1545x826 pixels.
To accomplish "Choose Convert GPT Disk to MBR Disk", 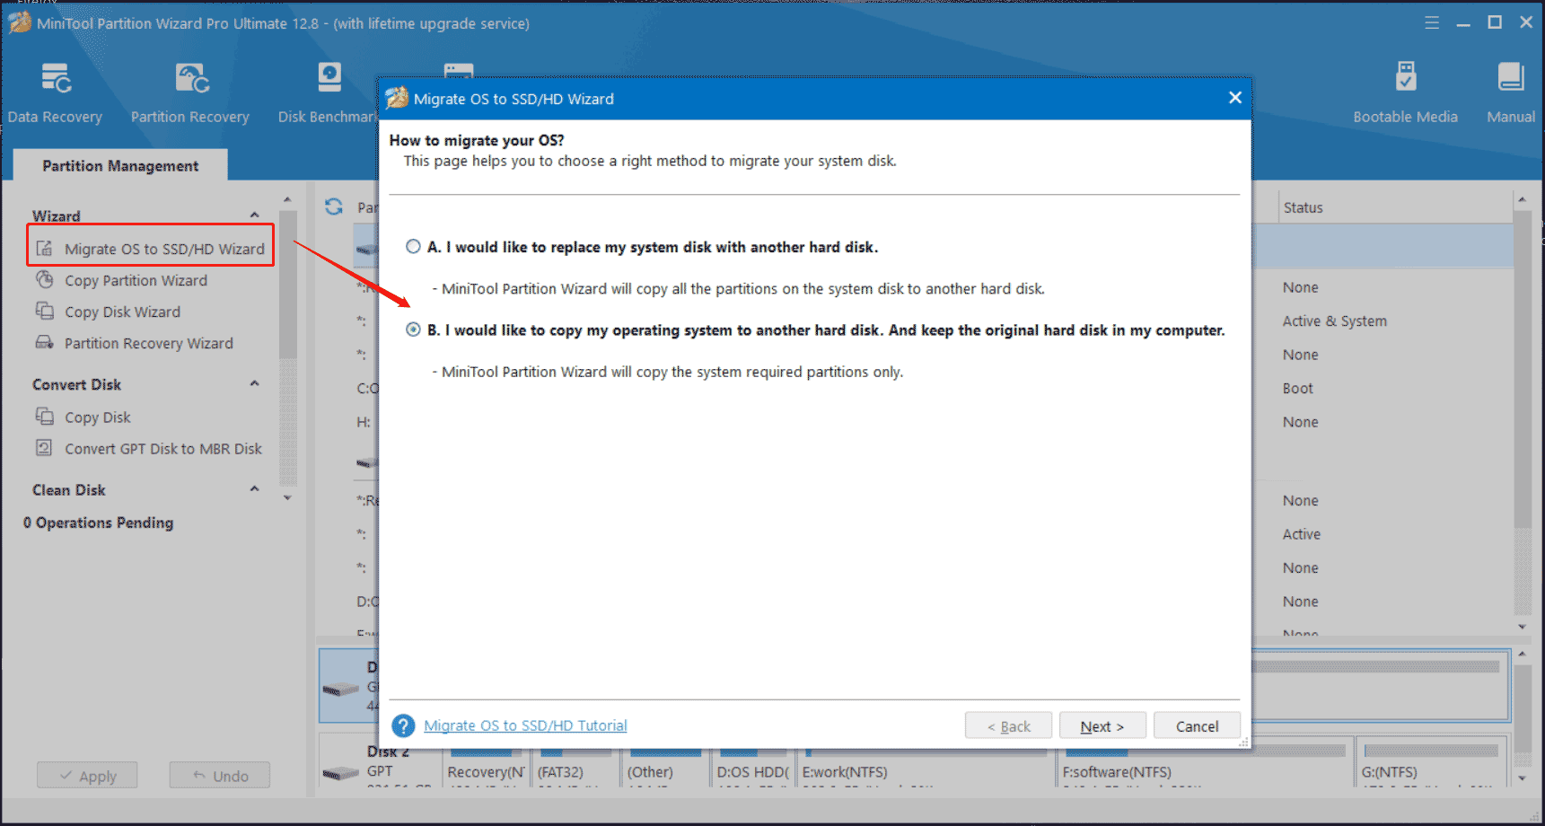I will [162, 448].
